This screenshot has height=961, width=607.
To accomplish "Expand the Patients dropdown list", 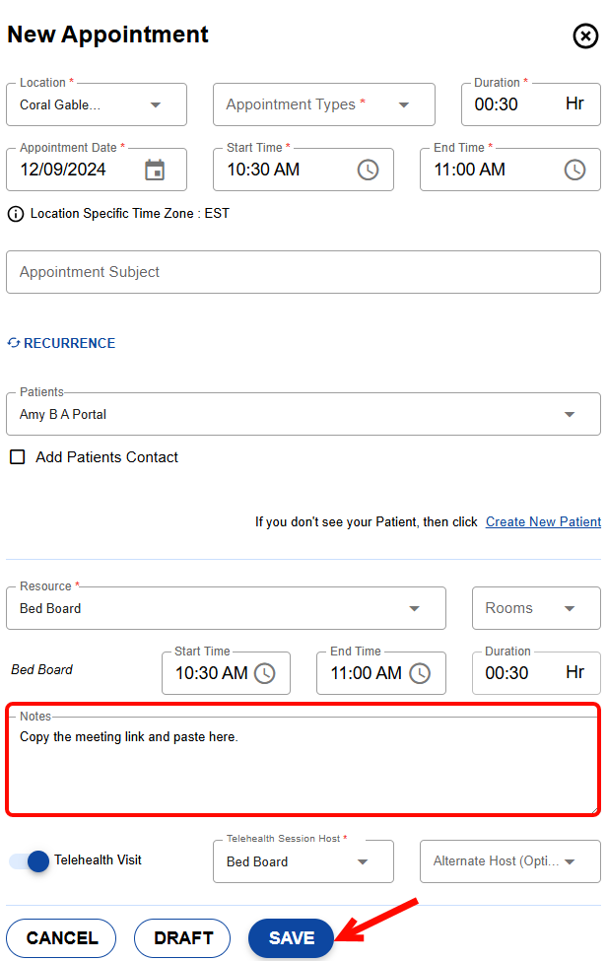I will click(x=569, y=415).
